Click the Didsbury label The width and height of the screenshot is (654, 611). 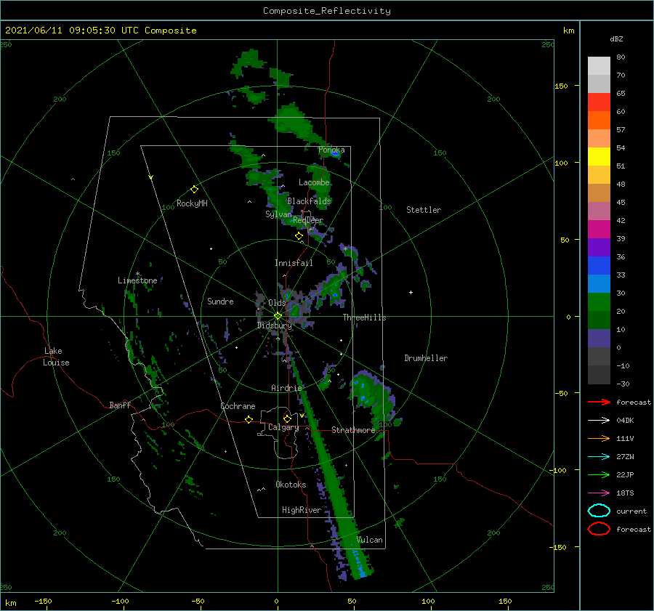pyautogui.click(x=275, y=325)
